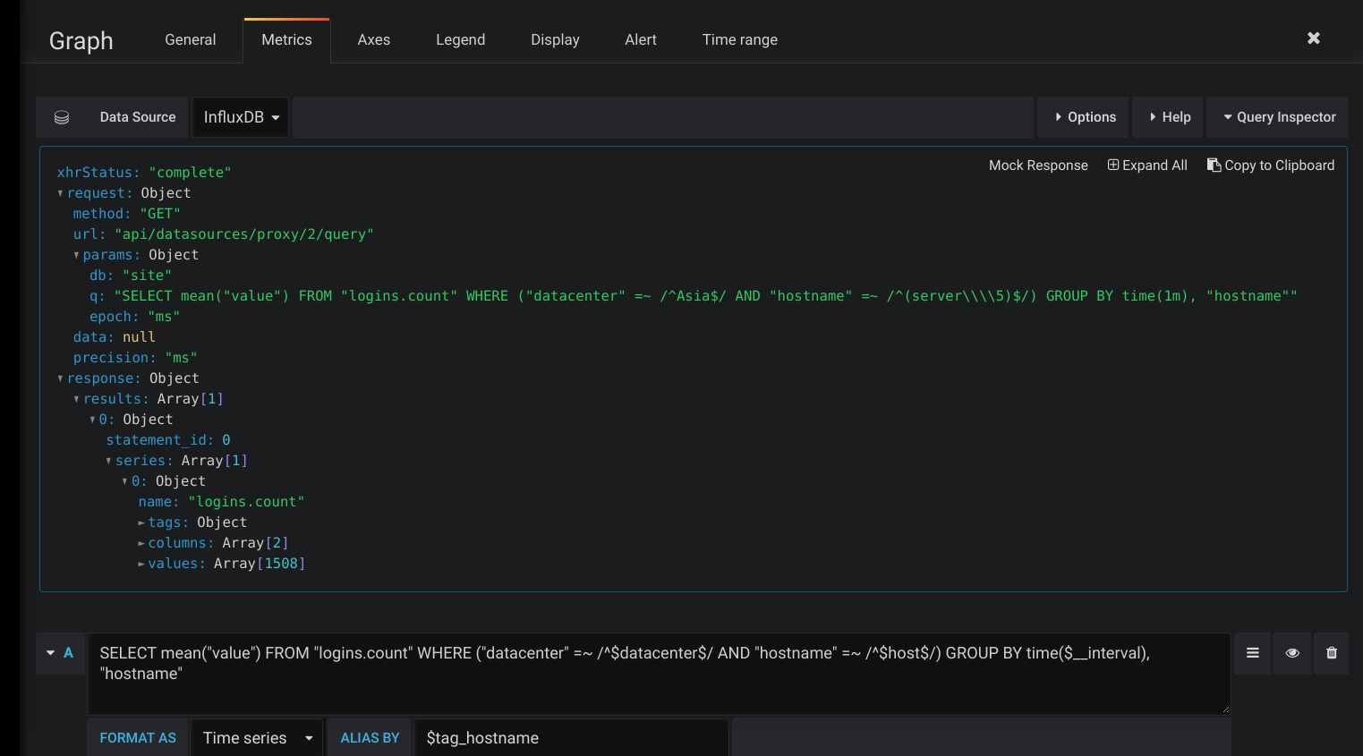Expand the tags object node
1363x756 pixels.
tap(141, 522)
